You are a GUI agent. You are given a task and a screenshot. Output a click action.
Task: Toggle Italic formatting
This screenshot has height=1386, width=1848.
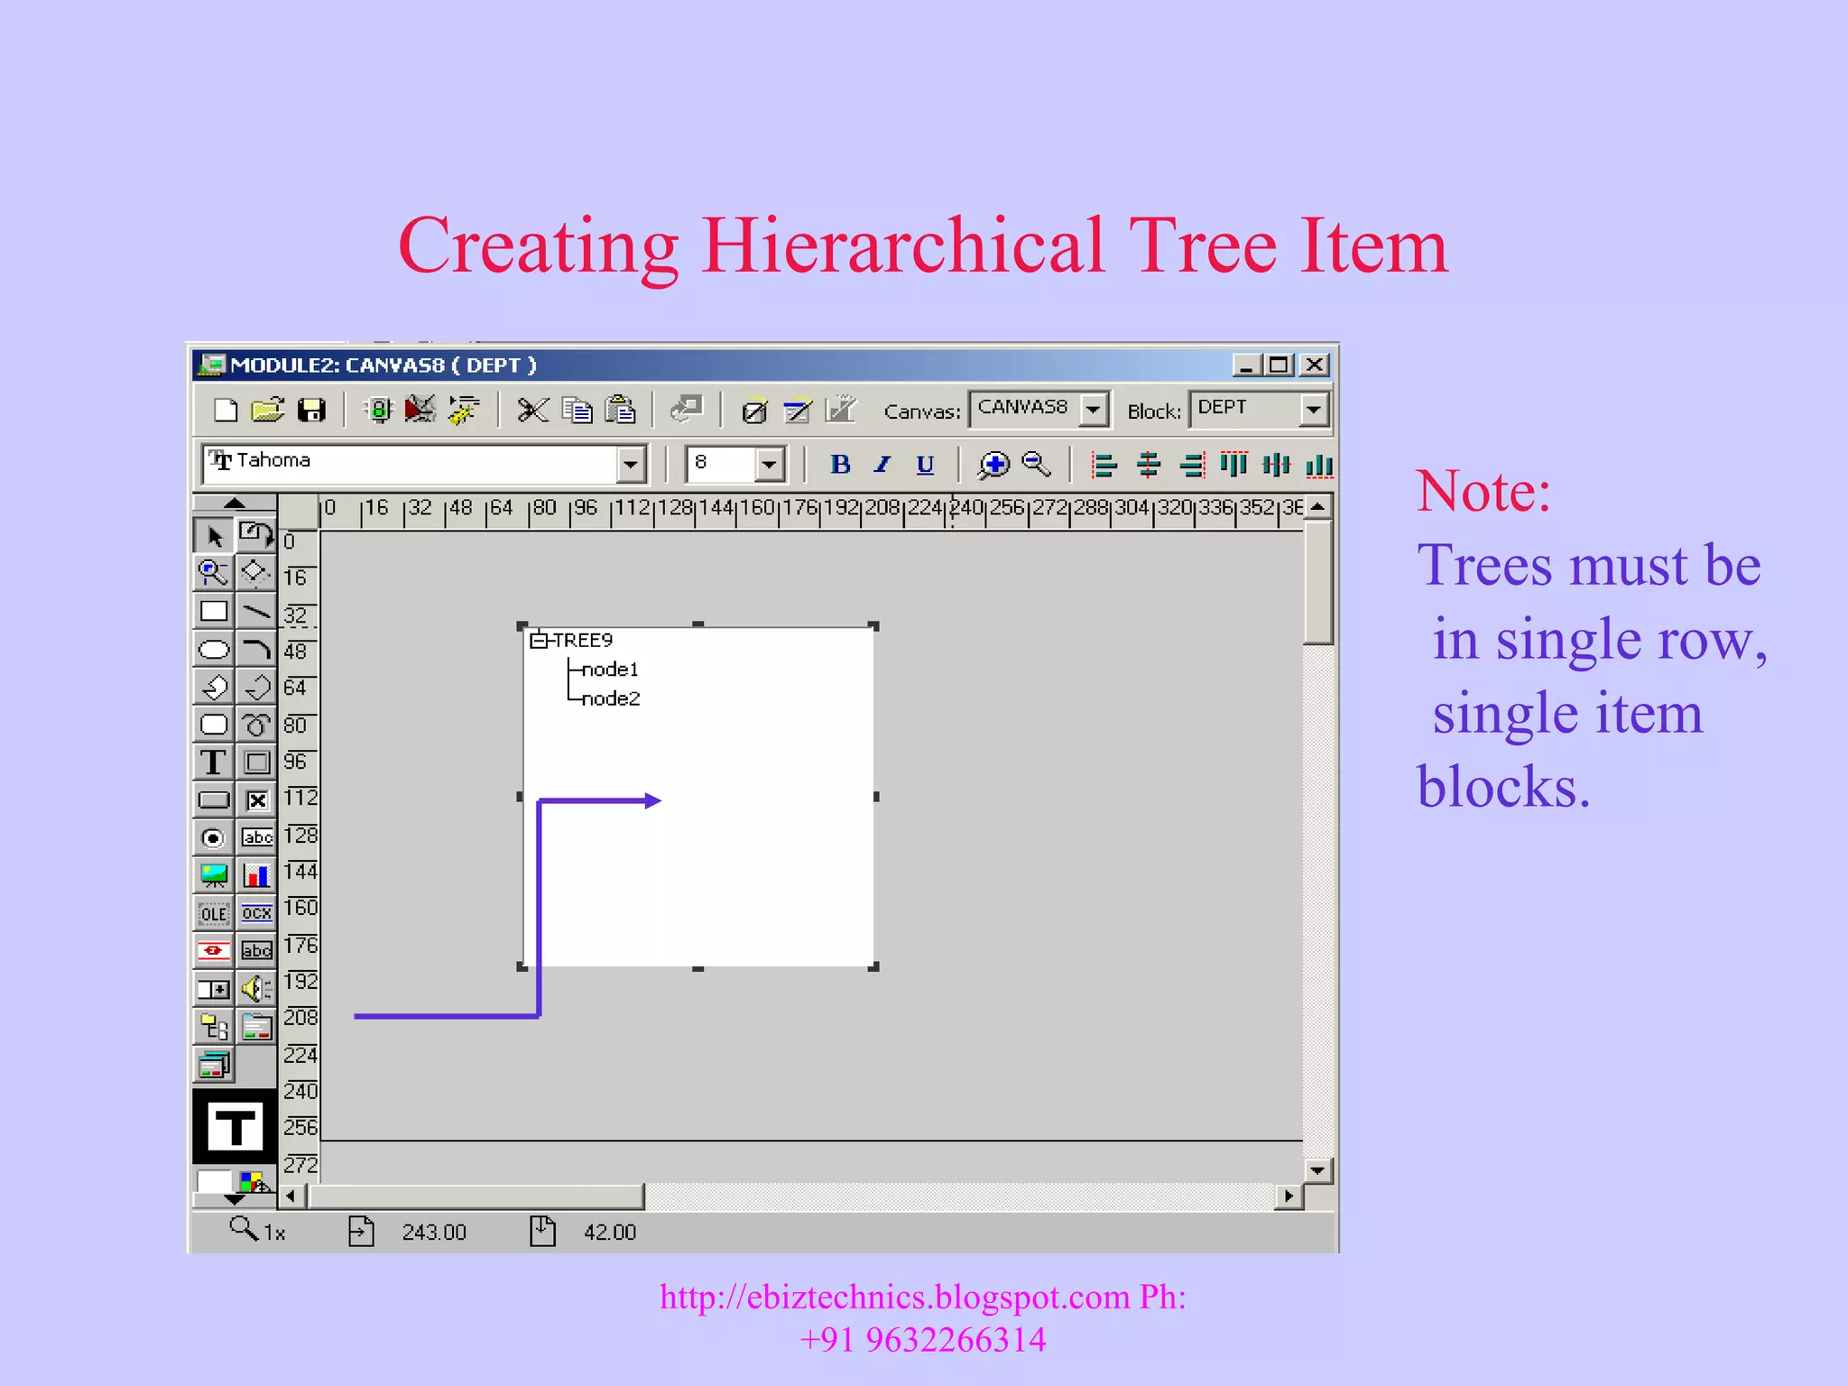(882, 465)
